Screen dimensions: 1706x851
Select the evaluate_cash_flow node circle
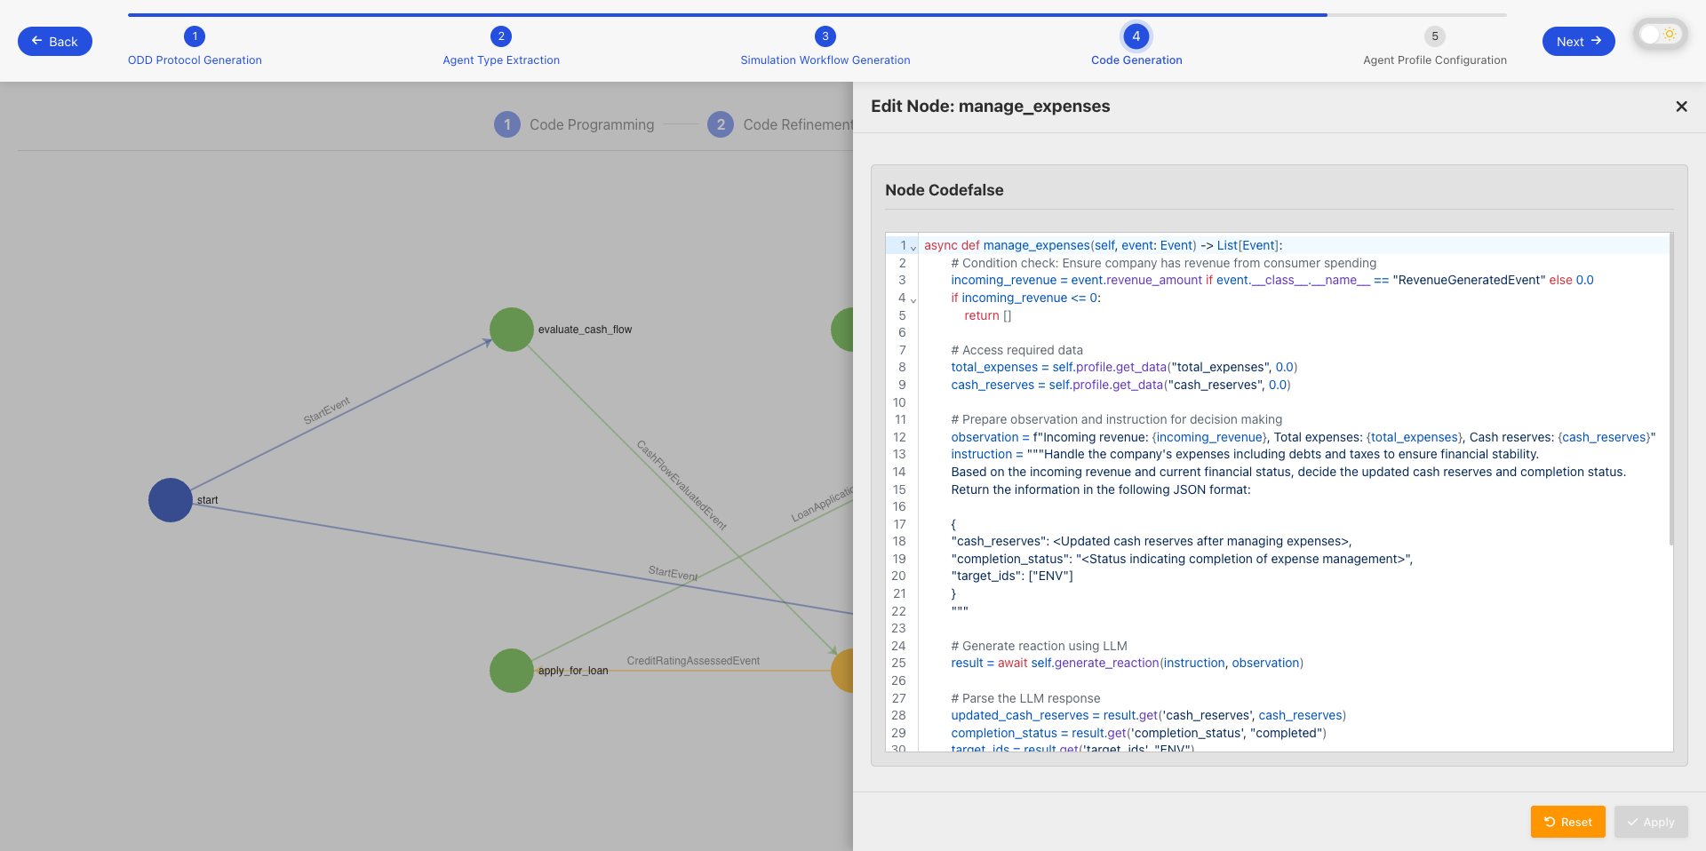[x=512, y=330]
